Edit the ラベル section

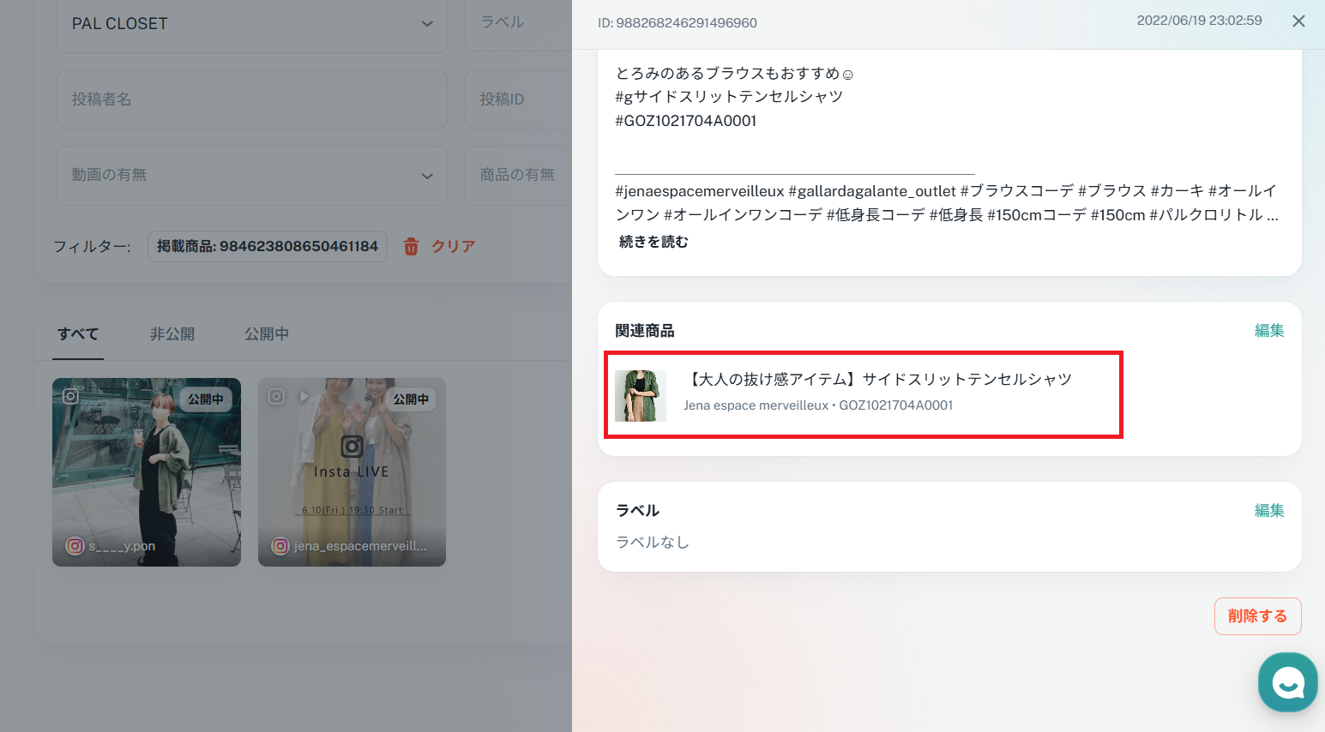tap(1269, 511)
